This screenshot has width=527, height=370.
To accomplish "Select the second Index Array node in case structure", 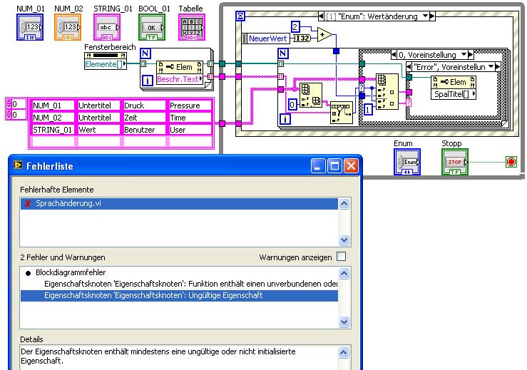I will pyautogui.click(x=387, y=92).
